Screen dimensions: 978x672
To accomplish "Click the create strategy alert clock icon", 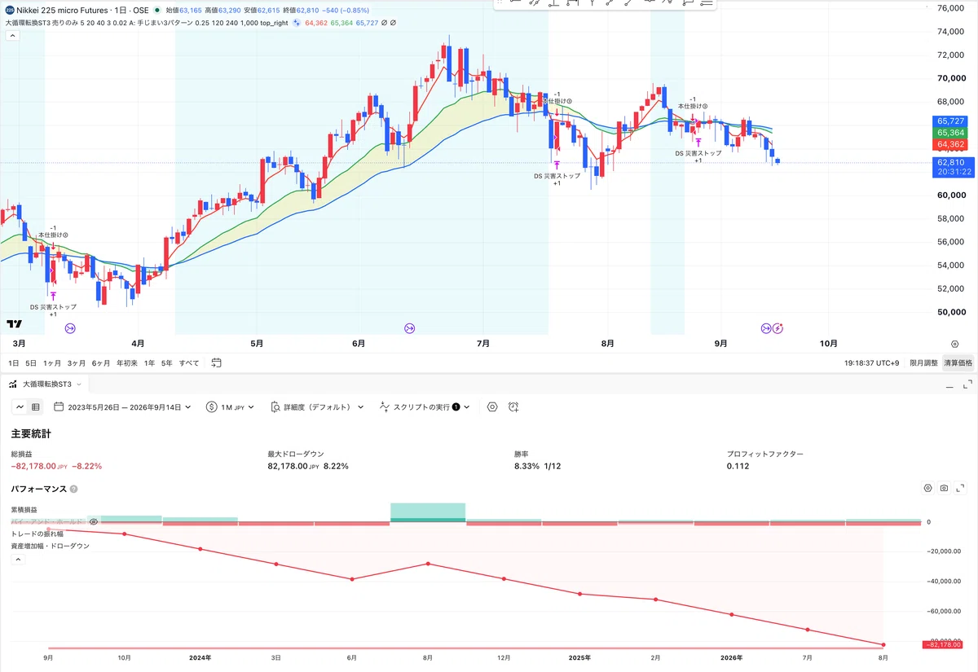I will [x=513, y=406].
